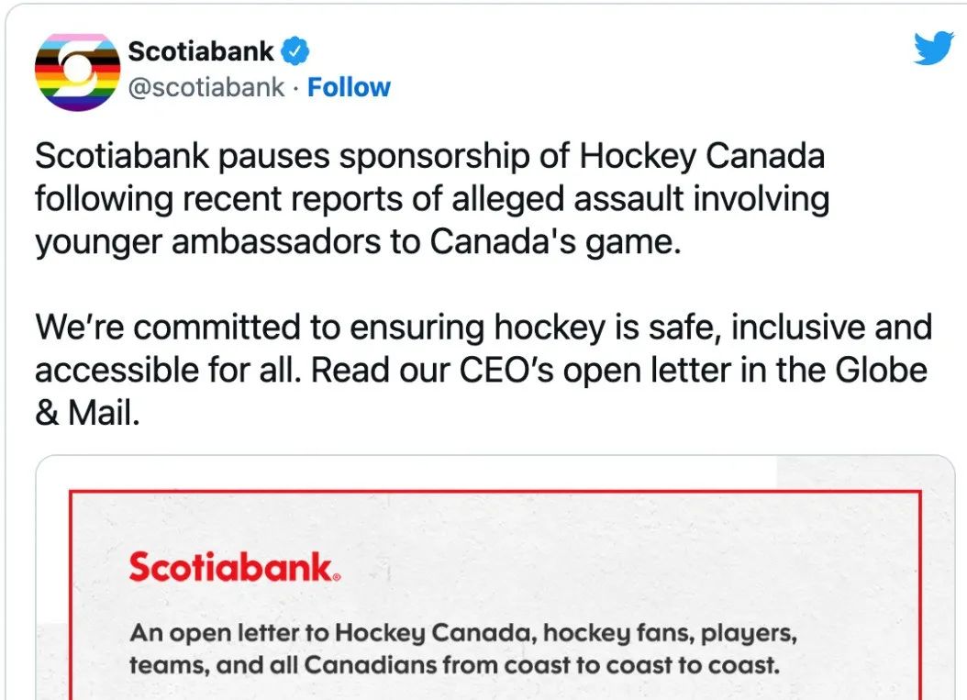Click the red Scotiabank logo in letter
967x700 pixels.
coord(234,567)
